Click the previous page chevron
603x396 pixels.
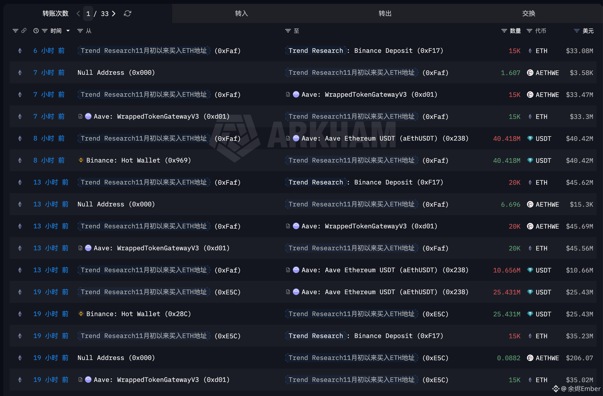78,13
